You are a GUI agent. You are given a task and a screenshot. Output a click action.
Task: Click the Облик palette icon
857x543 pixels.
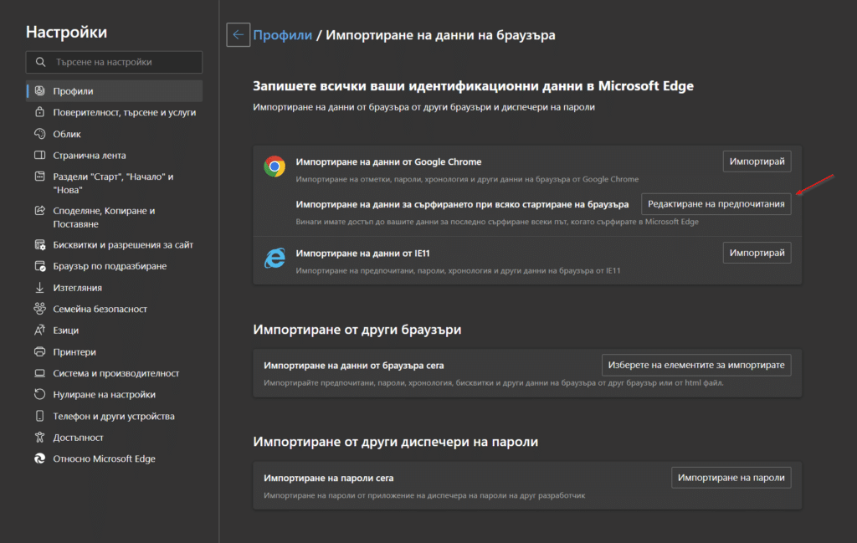pyautogui.click(x=40, y=134)
